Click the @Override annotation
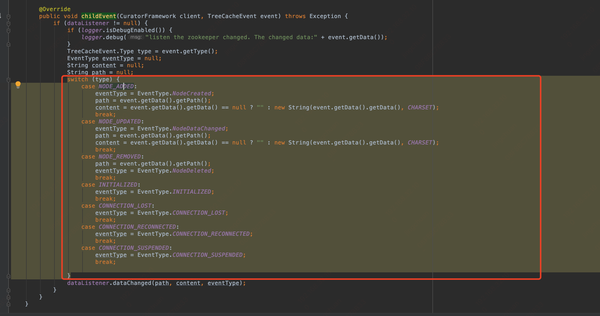 point(55,9)
